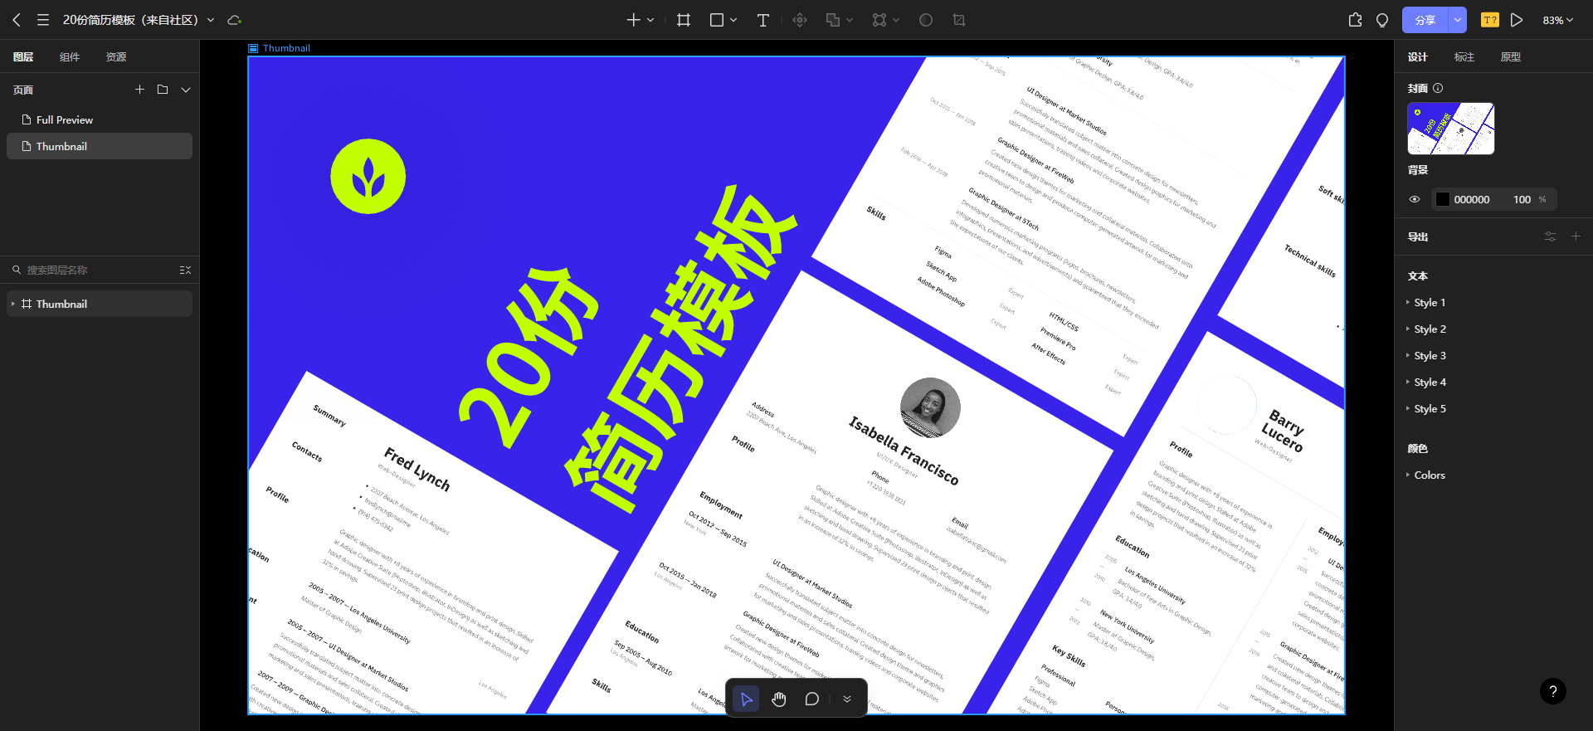Switch to the 原型 tab
This screenshot has width=1593, height=731.
coord(1511,56)
